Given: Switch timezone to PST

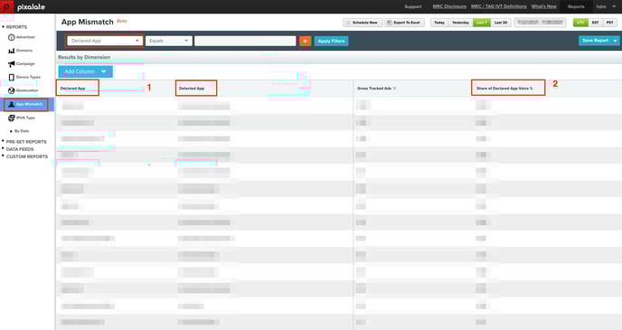Looking at the screenshot, I should 609,23.
